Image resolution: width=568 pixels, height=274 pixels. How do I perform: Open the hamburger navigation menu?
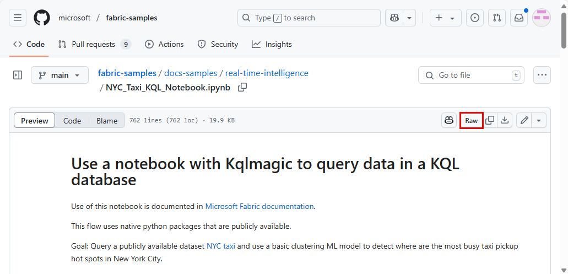point(18,18)
